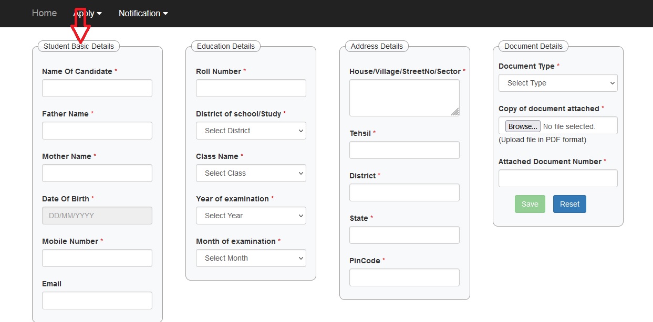Click the green Save button
The height and width of the screenshot is (322, 653).
(530, 204)
